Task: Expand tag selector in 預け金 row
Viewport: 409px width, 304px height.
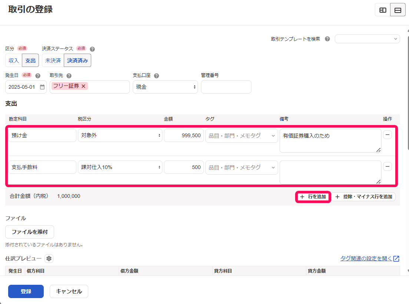Action: [241, 136]
